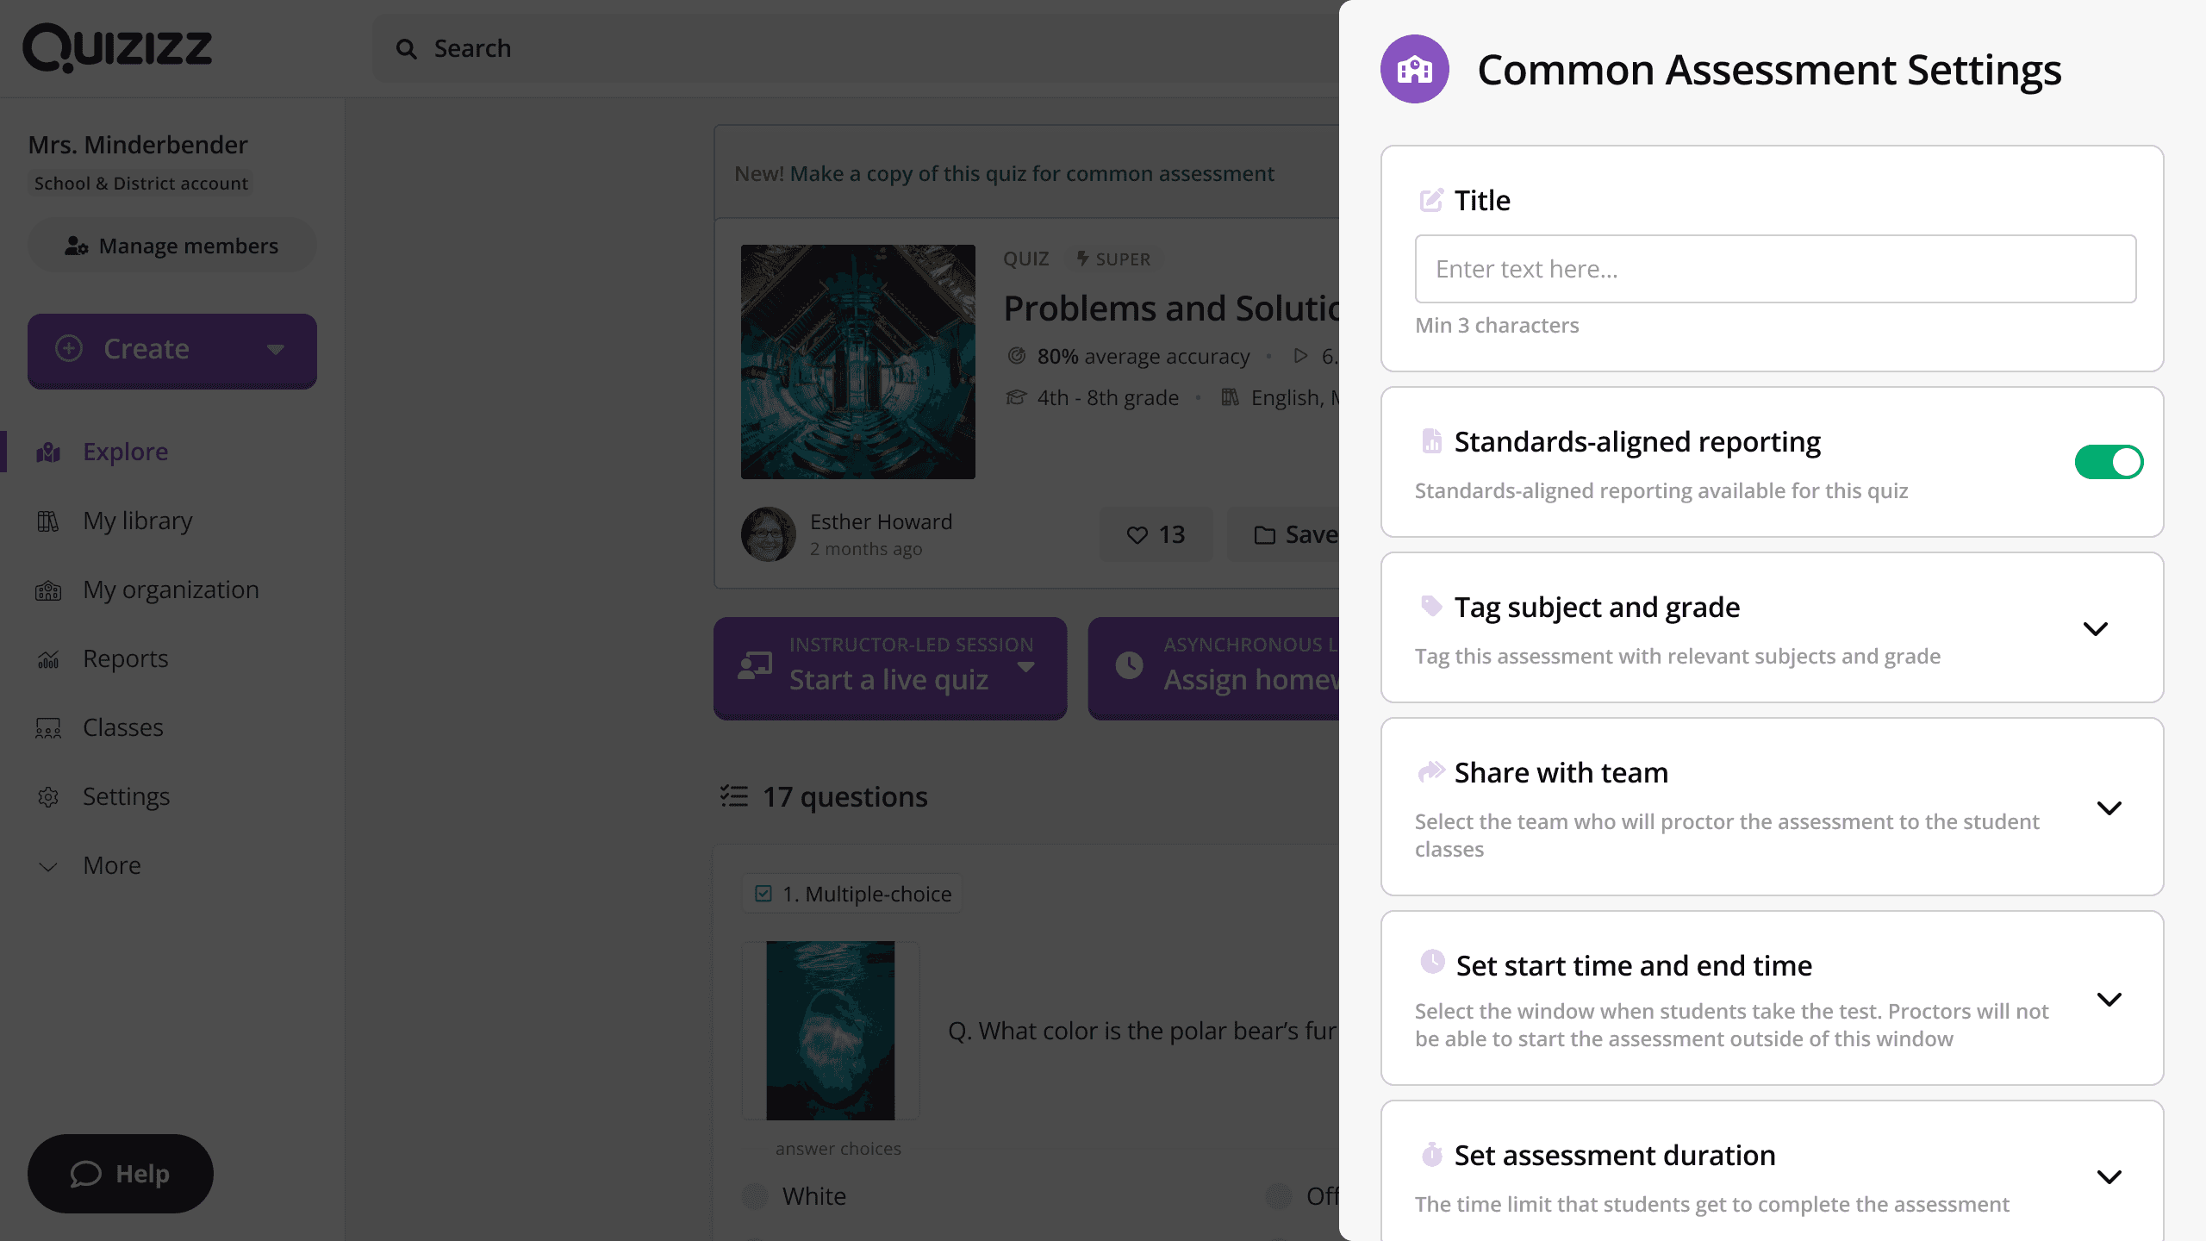Expand Set start time and end time
2206x1241 pixels.
coord(2109,1000)
